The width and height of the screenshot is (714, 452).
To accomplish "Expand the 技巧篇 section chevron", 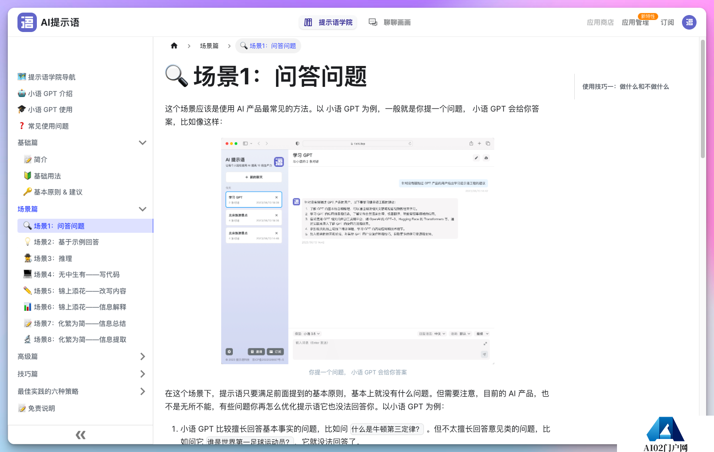I will click(x=143, y=374).
